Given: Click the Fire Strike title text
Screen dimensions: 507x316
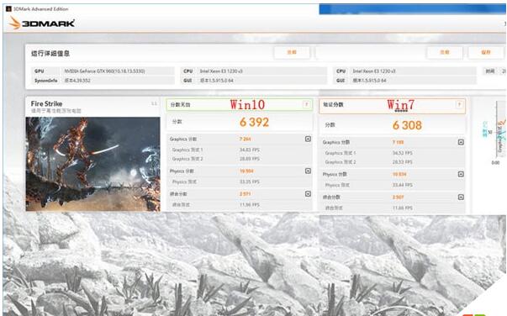Looking at the screenshot, I should [x=46, y=103].
